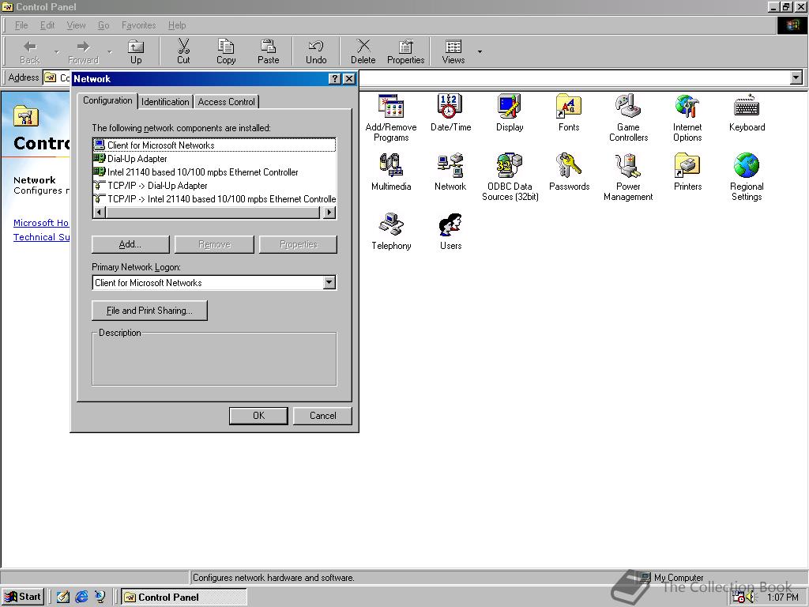
Task: Click the Paste toolbar button
Action: [269, 51]
